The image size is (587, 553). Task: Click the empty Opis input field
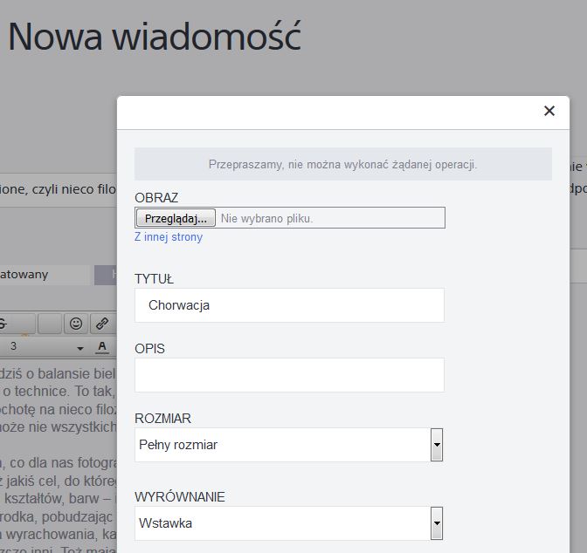click(x=289, y=375)
